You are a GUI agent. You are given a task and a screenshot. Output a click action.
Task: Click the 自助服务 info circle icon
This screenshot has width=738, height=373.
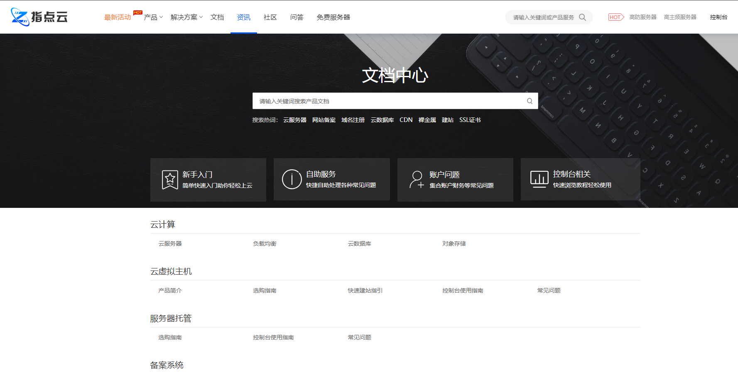292,179
